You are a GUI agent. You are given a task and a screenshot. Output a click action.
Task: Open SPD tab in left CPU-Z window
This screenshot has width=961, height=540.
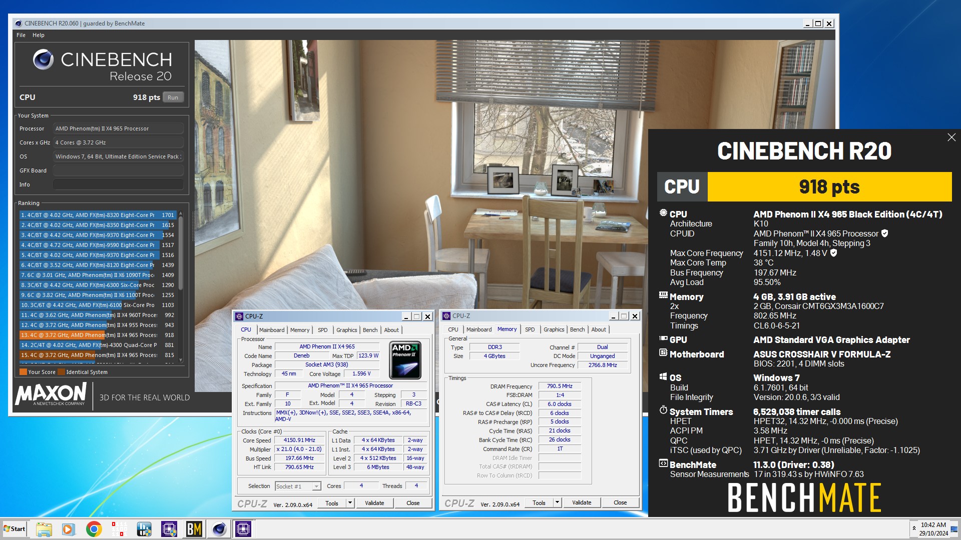323,330
